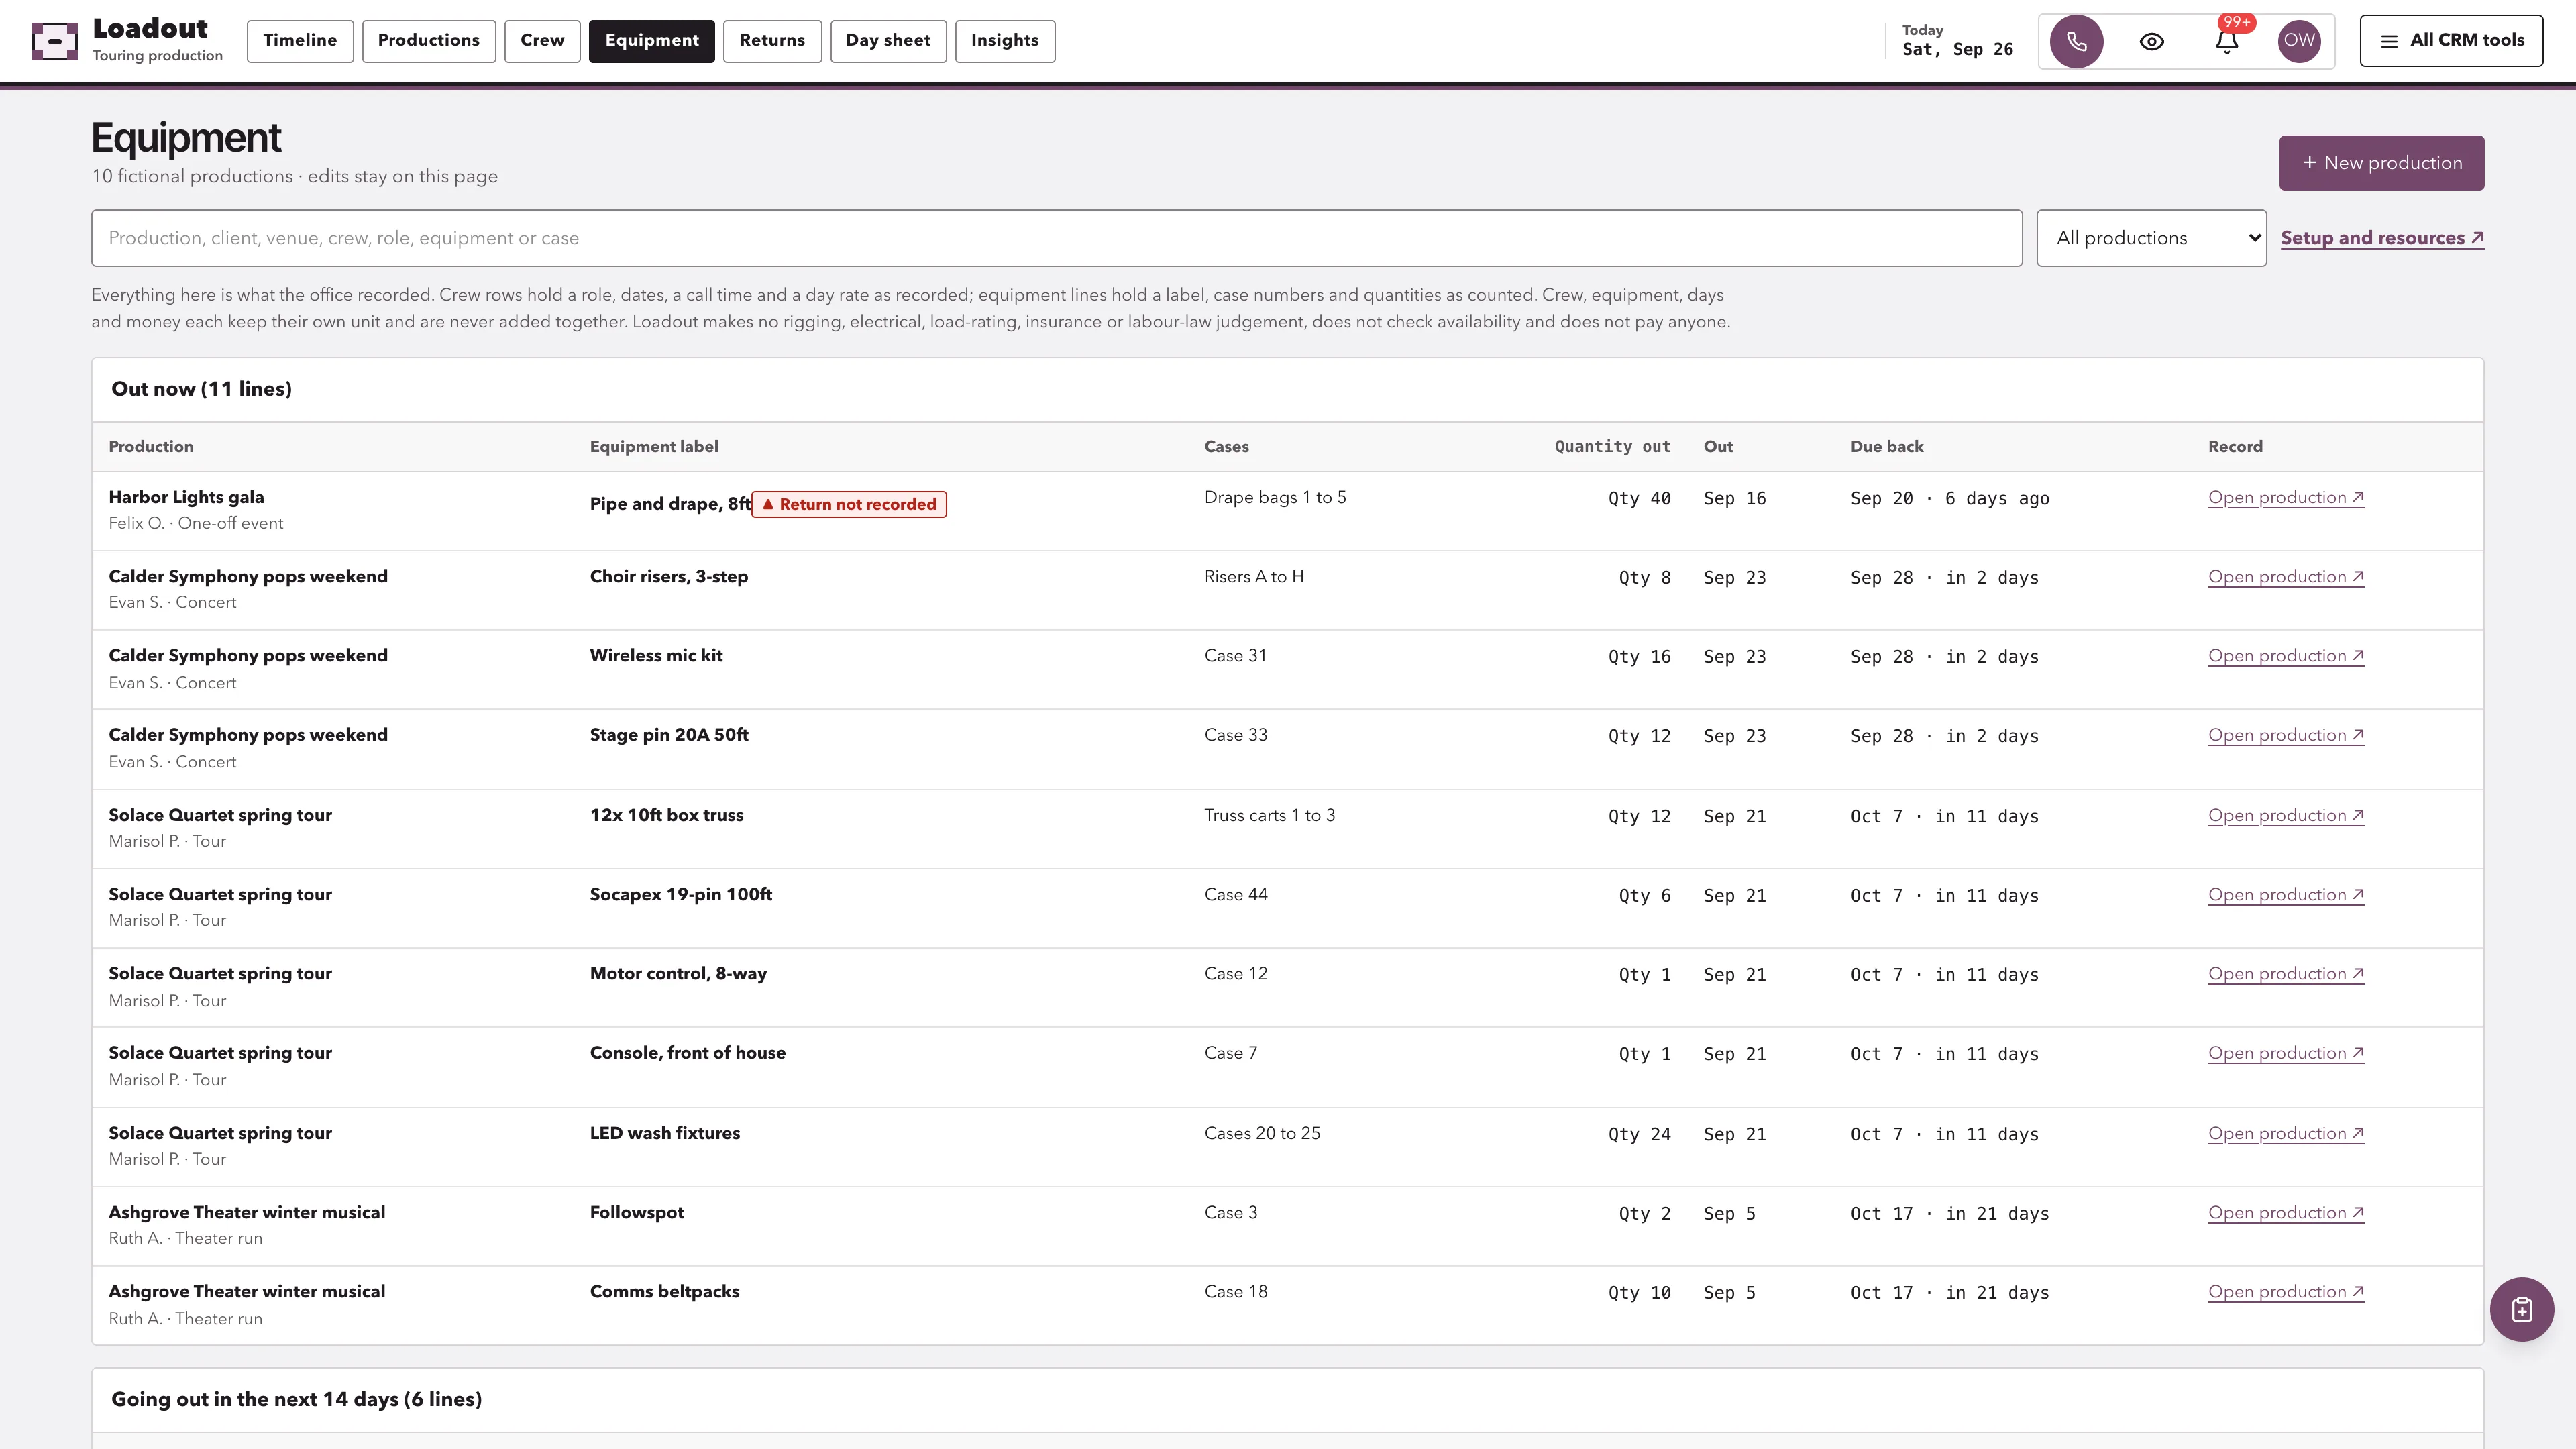Switch to the Productions tab
This screenshot has width=2576, height=1449.
[429, 41]
